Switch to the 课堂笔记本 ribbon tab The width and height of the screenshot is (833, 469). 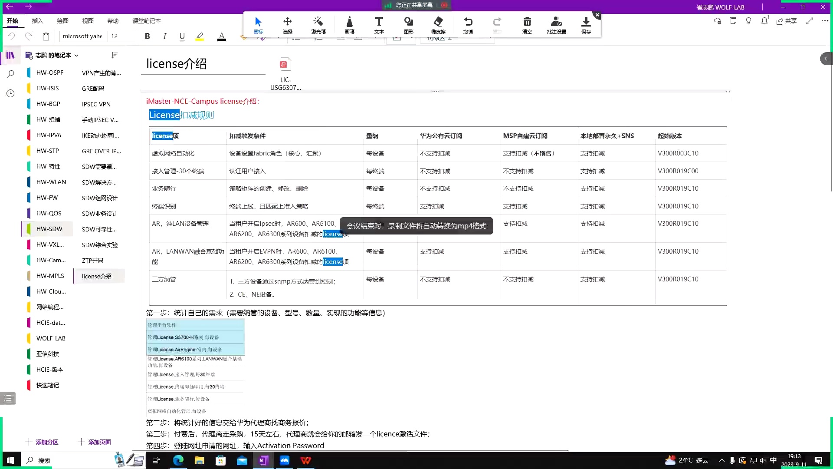point(146,21)
